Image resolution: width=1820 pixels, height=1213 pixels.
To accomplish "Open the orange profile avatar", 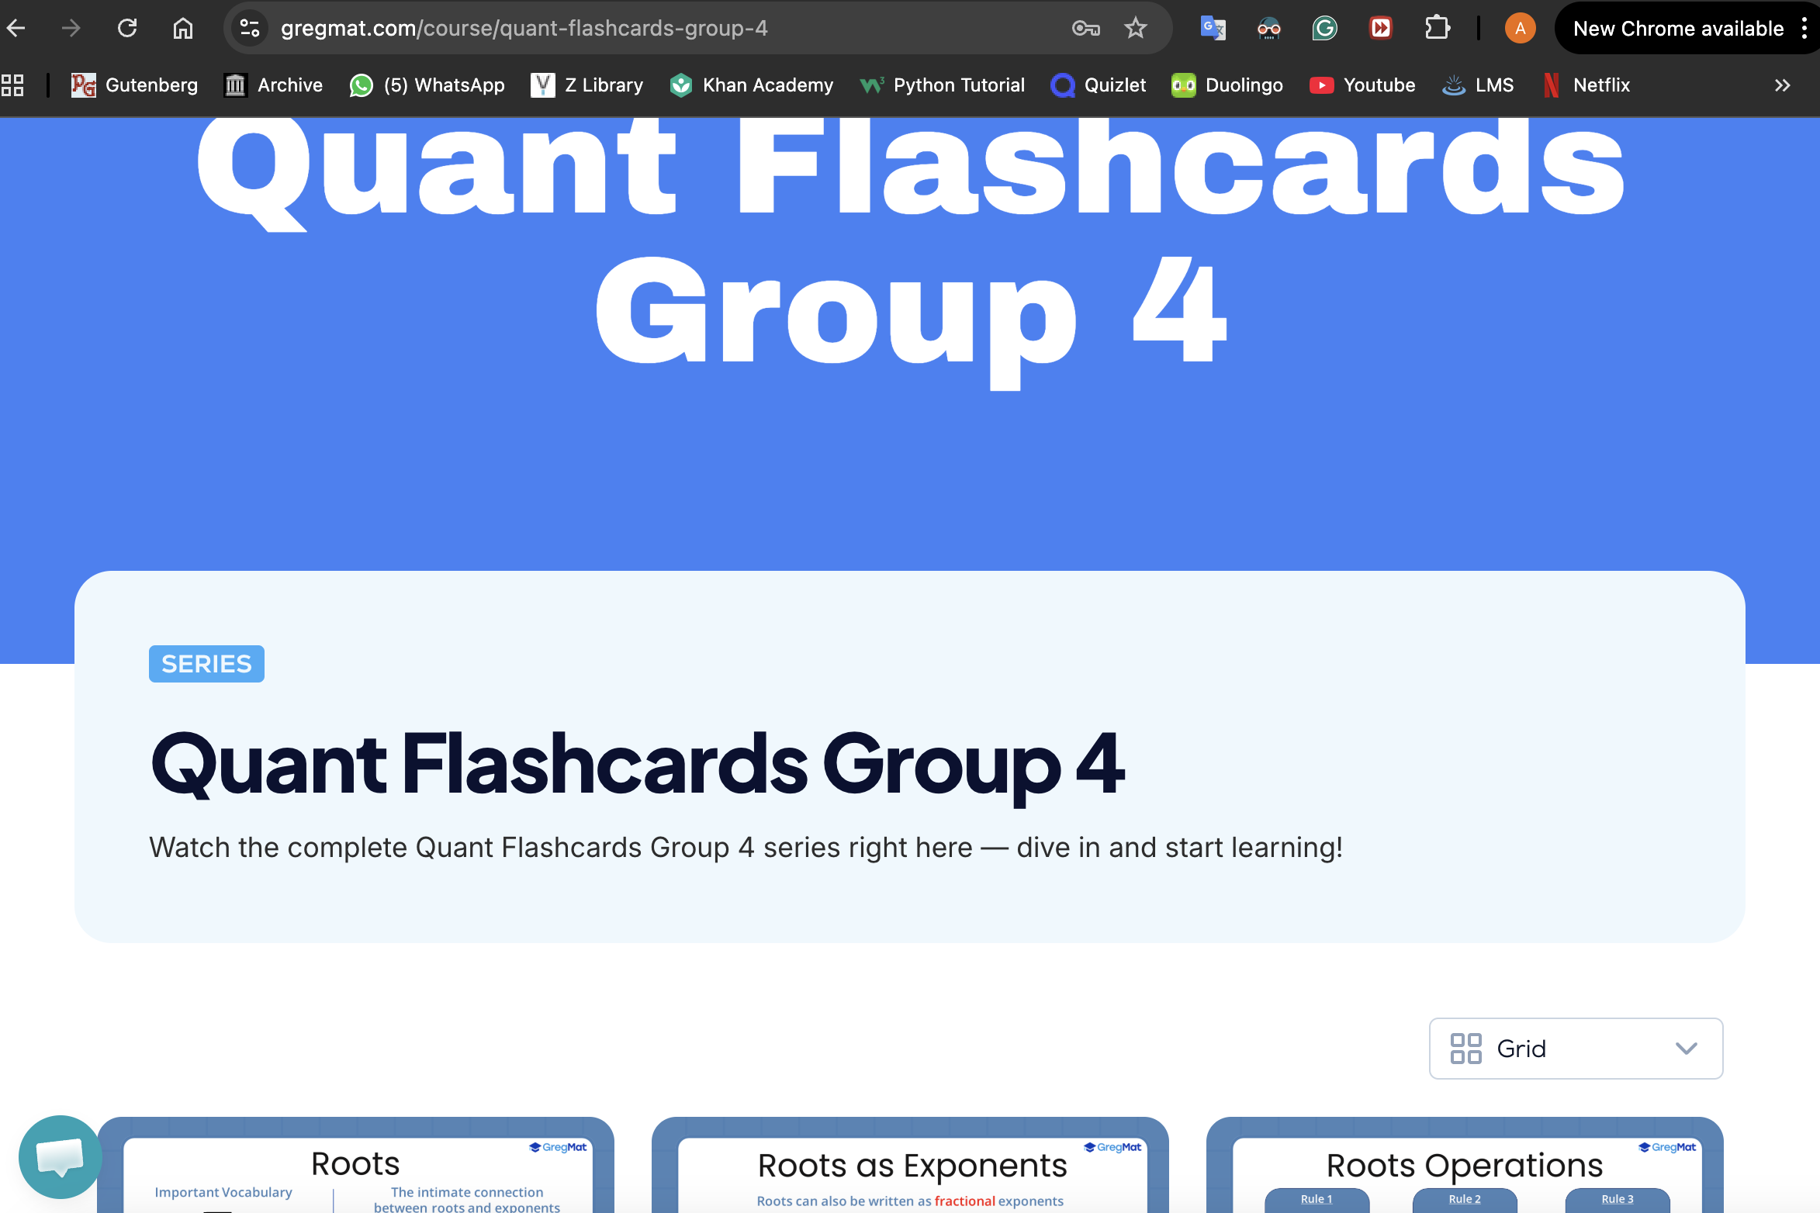I will coord(1520,29).
